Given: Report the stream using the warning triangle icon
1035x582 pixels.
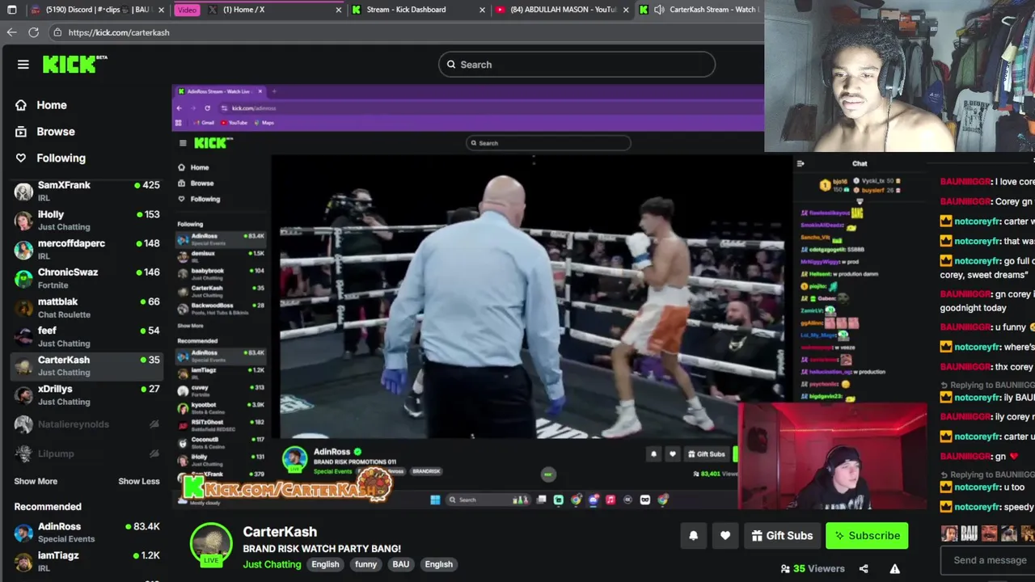Looking at the screenshot, I should 894,568.
